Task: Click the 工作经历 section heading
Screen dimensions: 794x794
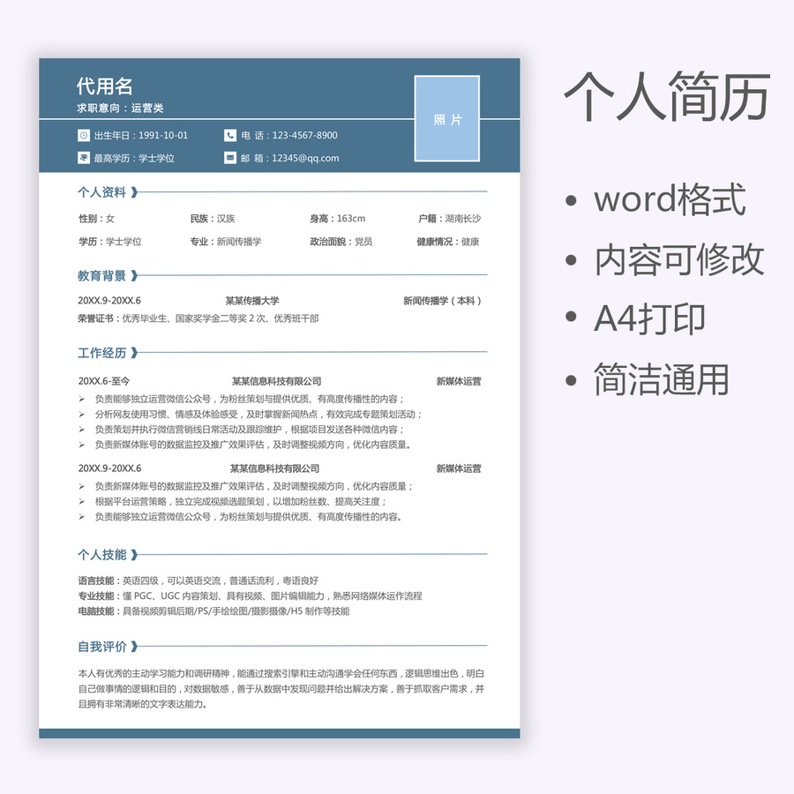Action: pyautogui.click(x=101, y=352)
